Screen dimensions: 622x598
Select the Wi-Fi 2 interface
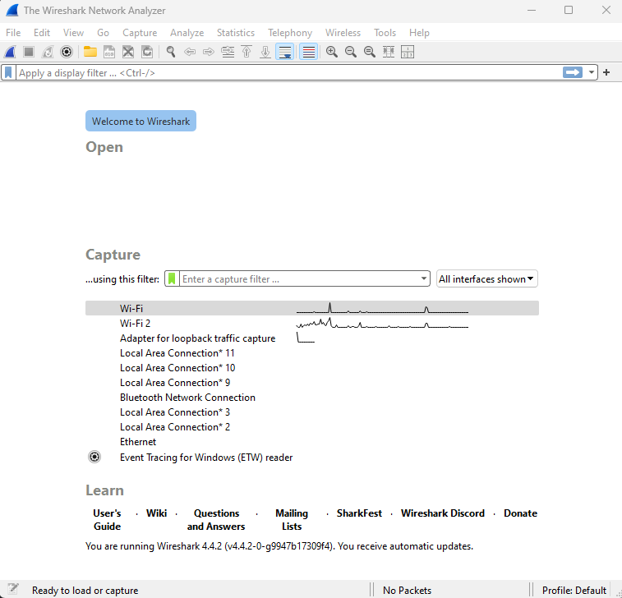pyautogui.click(x=135, y=323)
